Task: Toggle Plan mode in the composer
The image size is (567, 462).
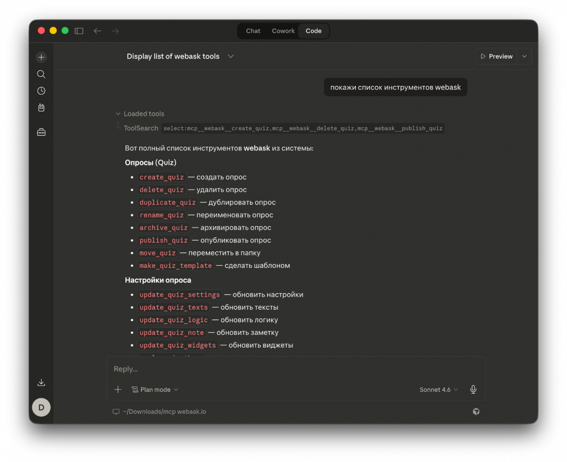Action: (x=154, y=389)
